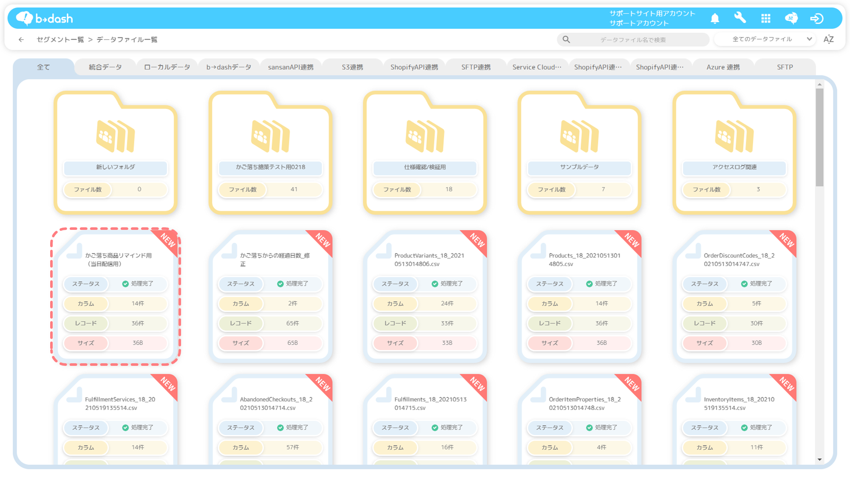The width and height of the screenshot is (850, 478).
Task: Expand the 全てのデータファイル dropdown
Action: coord(765,39)
